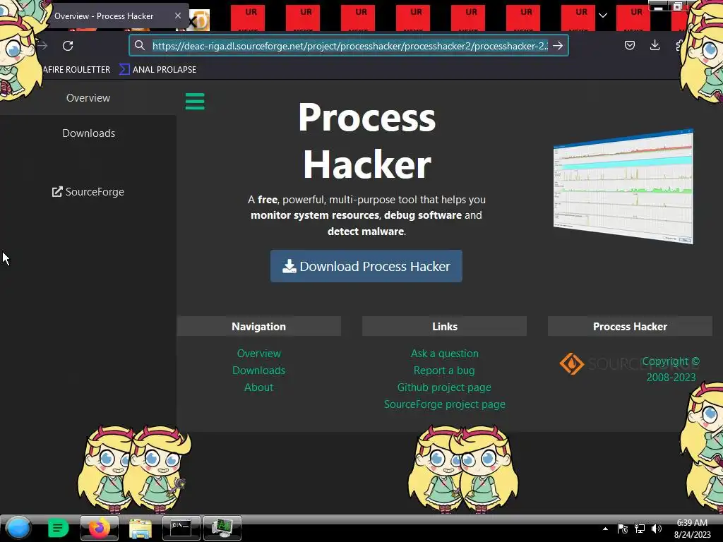Screen dimensions: 723x542
Task: Open the Windows Start orb
Action: (18, 528)
